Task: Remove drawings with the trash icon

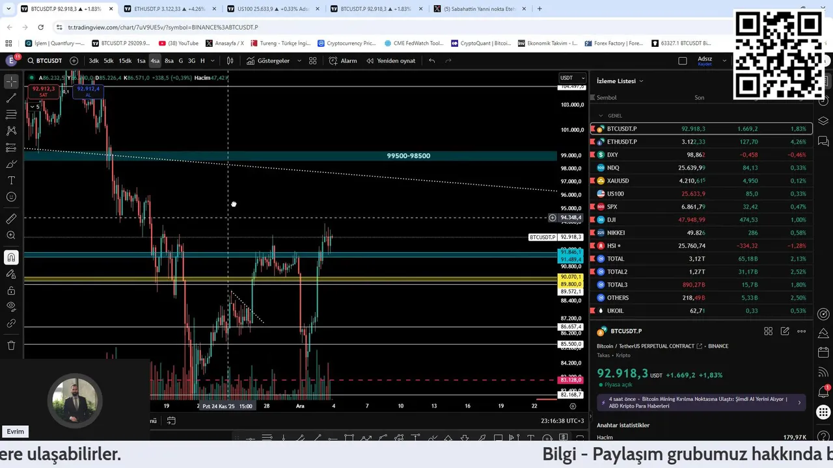Action: point(11,345)
